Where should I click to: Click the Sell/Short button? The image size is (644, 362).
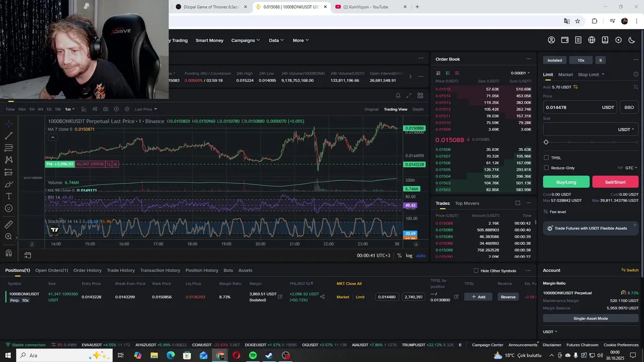pos(615,182)
